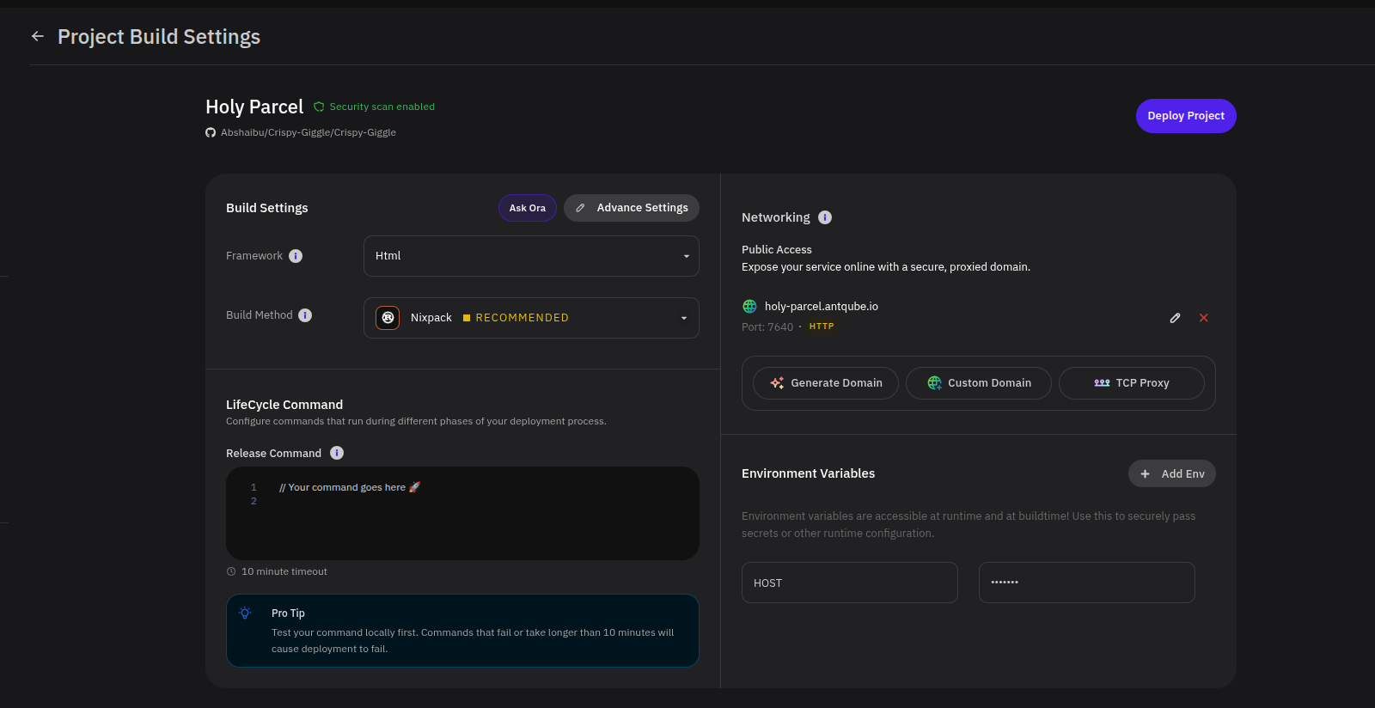This screenshot has width=1375, height=708.
Task: Click the sparkle icon in Generate Domain
Action: [777, 383]
